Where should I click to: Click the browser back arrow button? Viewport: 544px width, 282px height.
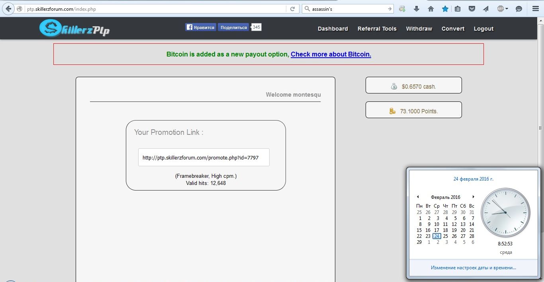point(8,9)
